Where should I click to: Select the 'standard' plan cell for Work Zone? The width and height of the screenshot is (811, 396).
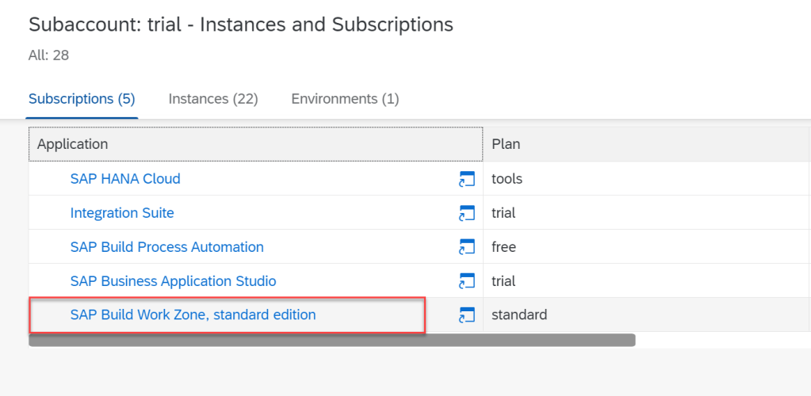pos(519,315)
